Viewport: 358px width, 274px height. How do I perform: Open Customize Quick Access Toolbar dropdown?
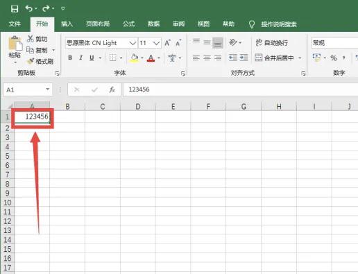coord(63,8)
